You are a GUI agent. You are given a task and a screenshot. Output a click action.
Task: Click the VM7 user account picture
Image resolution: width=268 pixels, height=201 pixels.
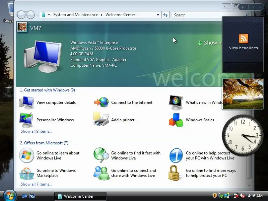coord(22,27)
